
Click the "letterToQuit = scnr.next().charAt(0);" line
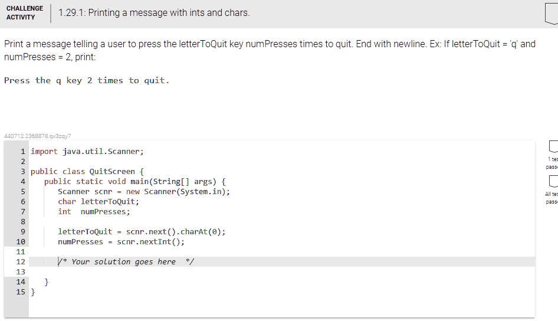click(142, 231)
